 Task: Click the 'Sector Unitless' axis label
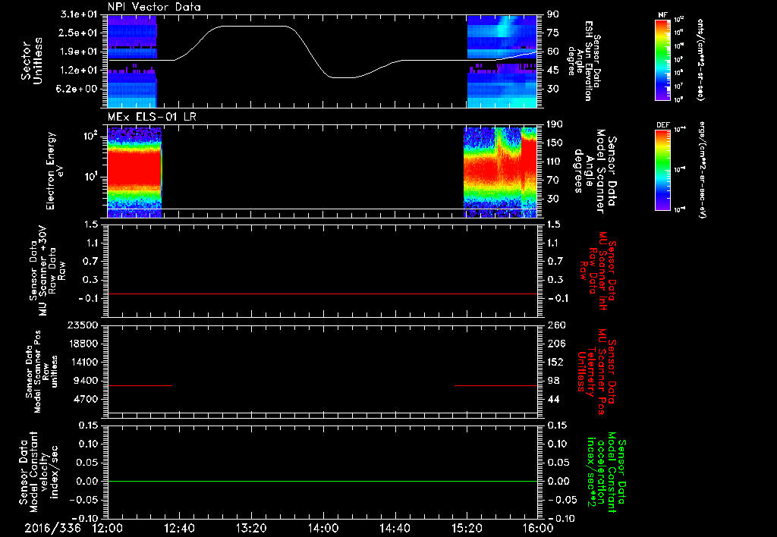point(30,61)
